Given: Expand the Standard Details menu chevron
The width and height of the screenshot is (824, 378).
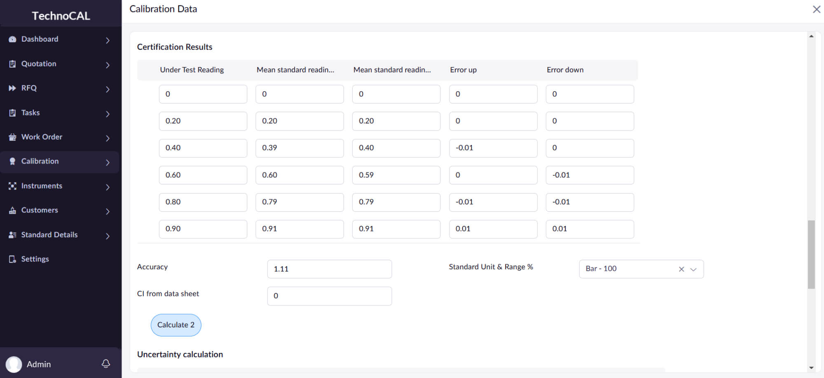Looking at the screenshot, I should pyautogui.click(x=108, y=236).
